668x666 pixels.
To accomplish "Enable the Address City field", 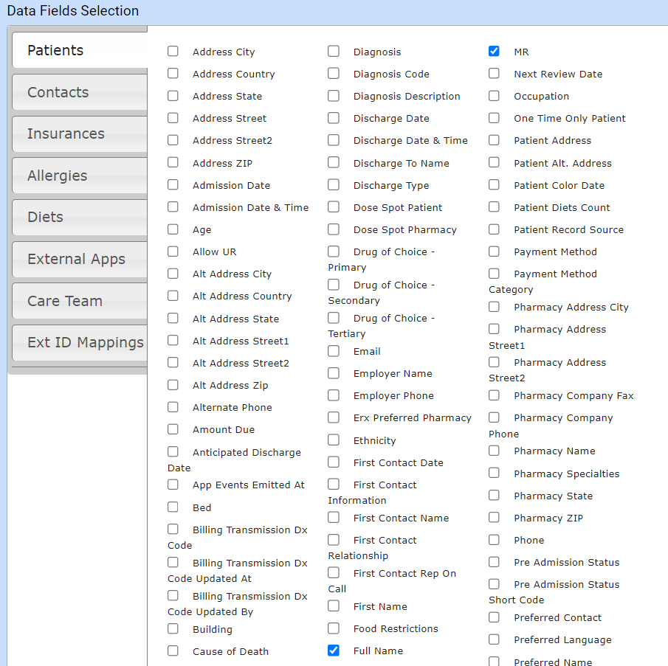I will [x=173, y=52].
